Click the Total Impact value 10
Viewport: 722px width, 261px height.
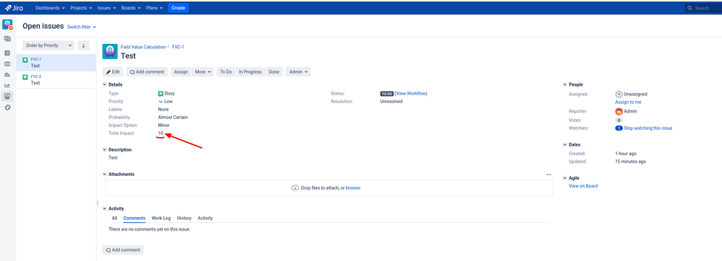[160, 133]
